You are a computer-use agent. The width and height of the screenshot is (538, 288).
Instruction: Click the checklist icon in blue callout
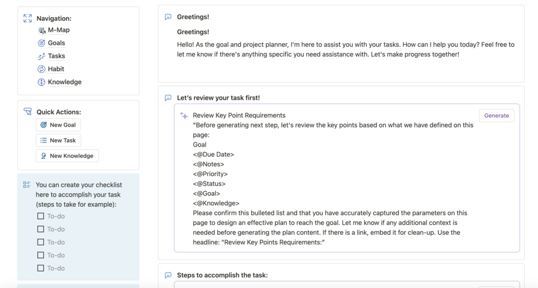(x=27, y=185)
